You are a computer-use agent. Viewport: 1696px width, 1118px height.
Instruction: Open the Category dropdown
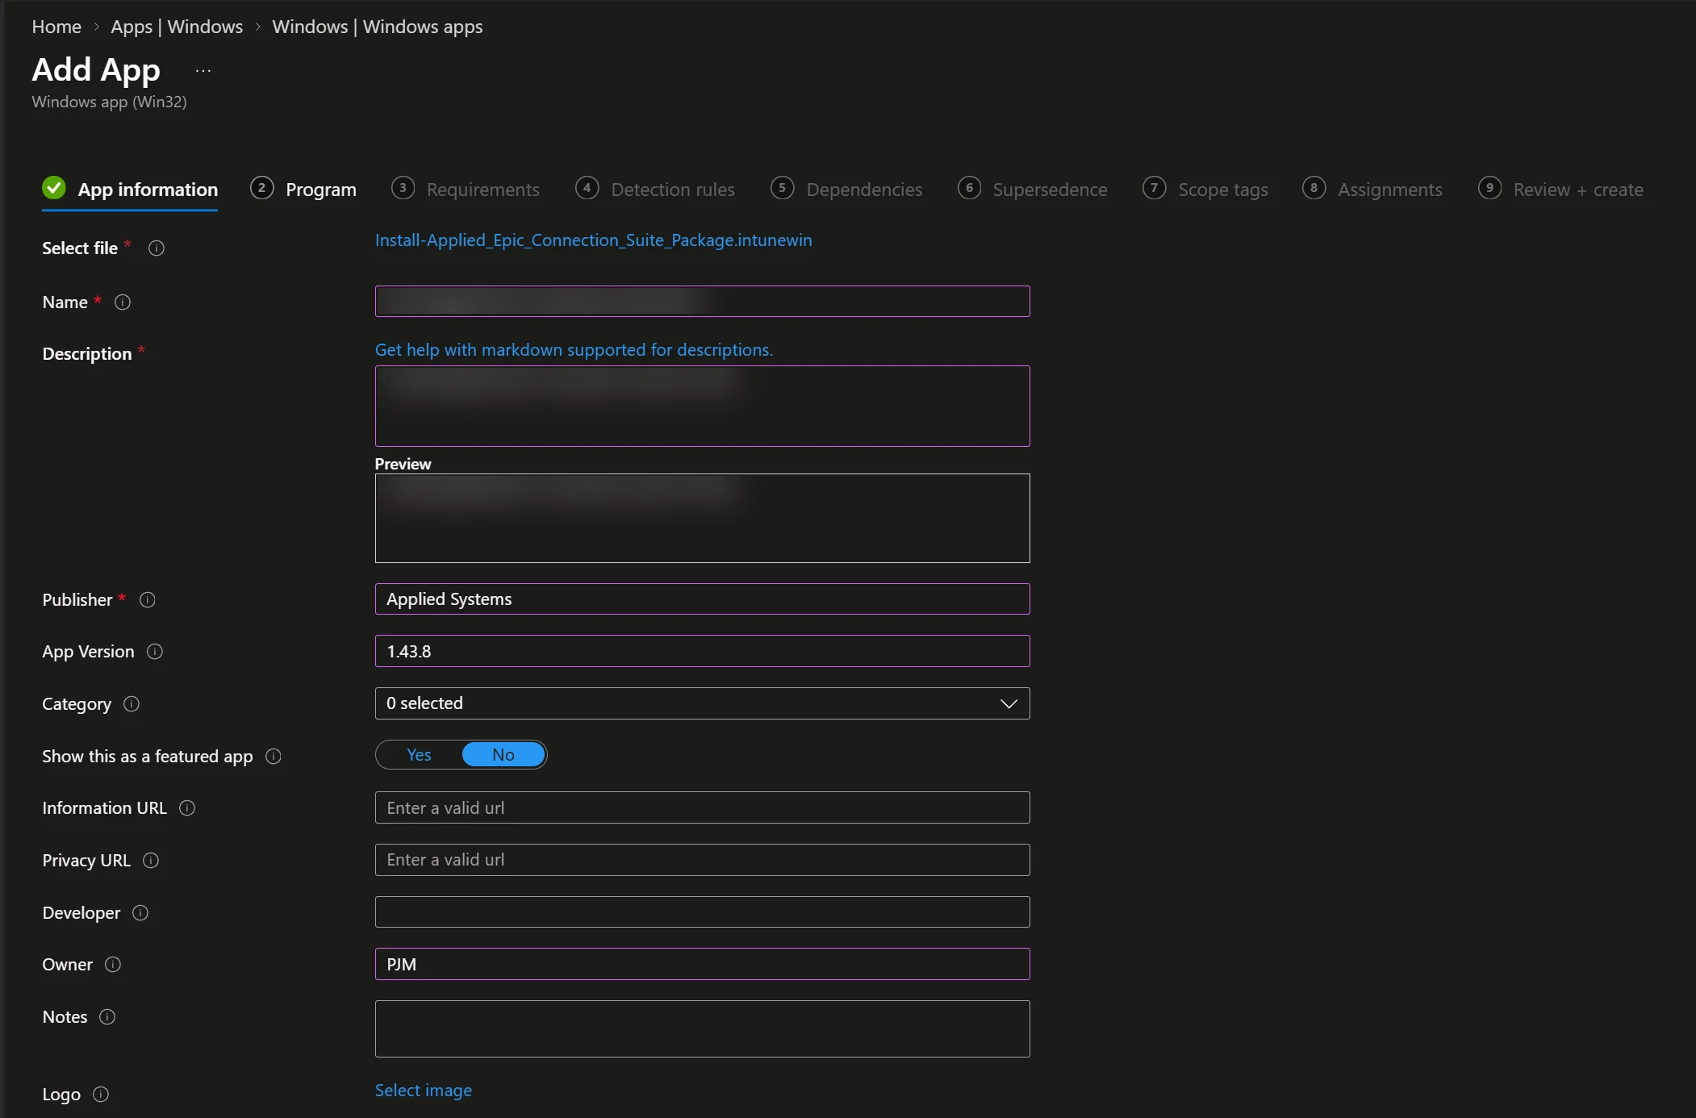(x=702, y=703)
